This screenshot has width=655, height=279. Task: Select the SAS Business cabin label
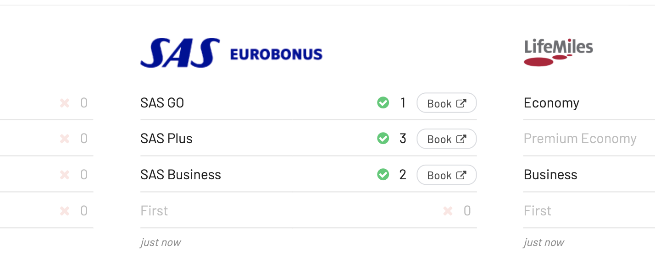tap(181, 175)
